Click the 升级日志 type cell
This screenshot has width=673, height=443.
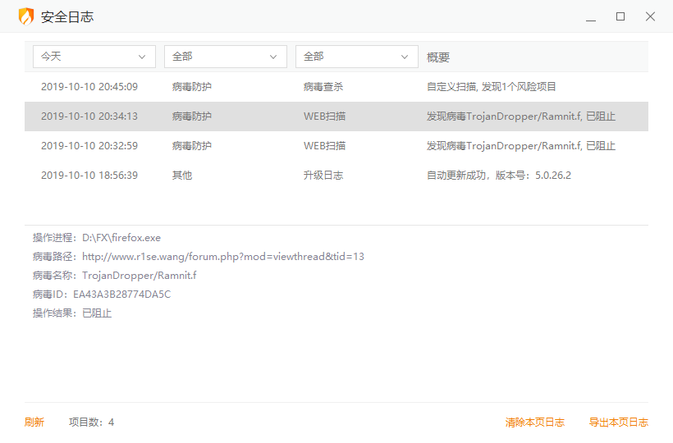323,176
